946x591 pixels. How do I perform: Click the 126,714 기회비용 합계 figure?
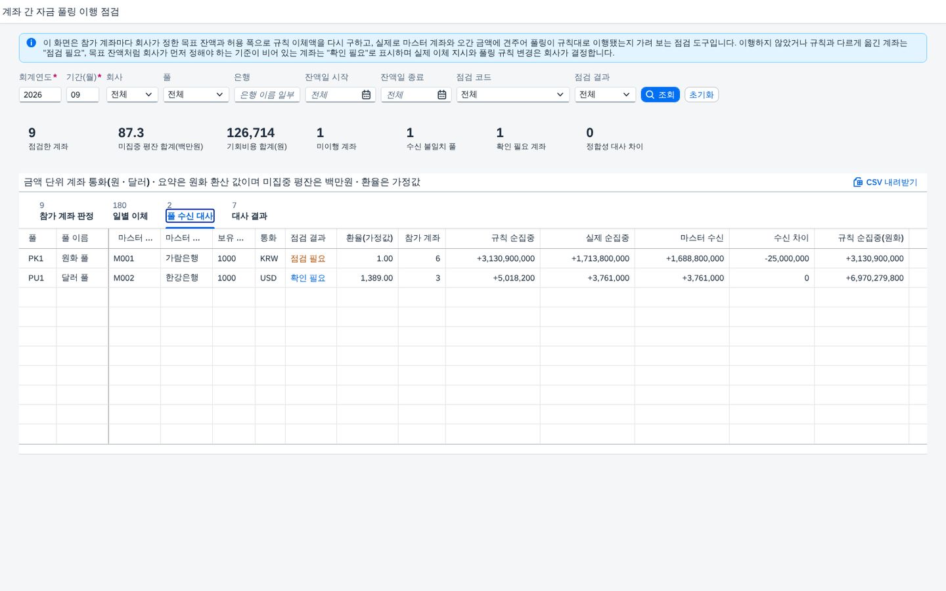click(250, 133)
